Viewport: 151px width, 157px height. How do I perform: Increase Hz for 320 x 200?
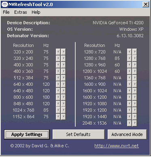(63, 52)
